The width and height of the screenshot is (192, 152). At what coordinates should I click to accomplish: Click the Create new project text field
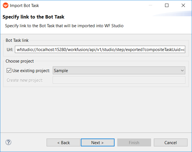click(119, 80)
